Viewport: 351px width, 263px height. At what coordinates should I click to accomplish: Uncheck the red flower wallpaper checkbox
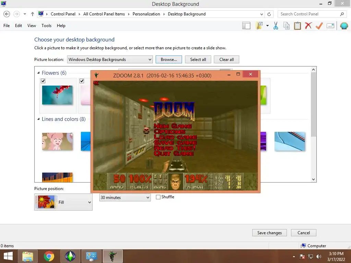pos(43,81)
